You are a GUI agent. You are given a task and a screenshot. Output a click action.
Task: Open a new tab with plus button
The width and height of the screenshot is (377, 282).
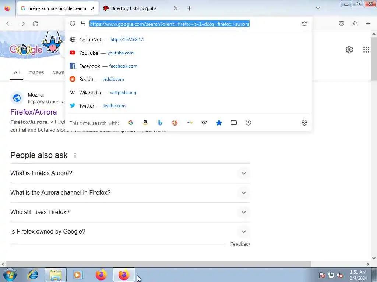(190, 8)
